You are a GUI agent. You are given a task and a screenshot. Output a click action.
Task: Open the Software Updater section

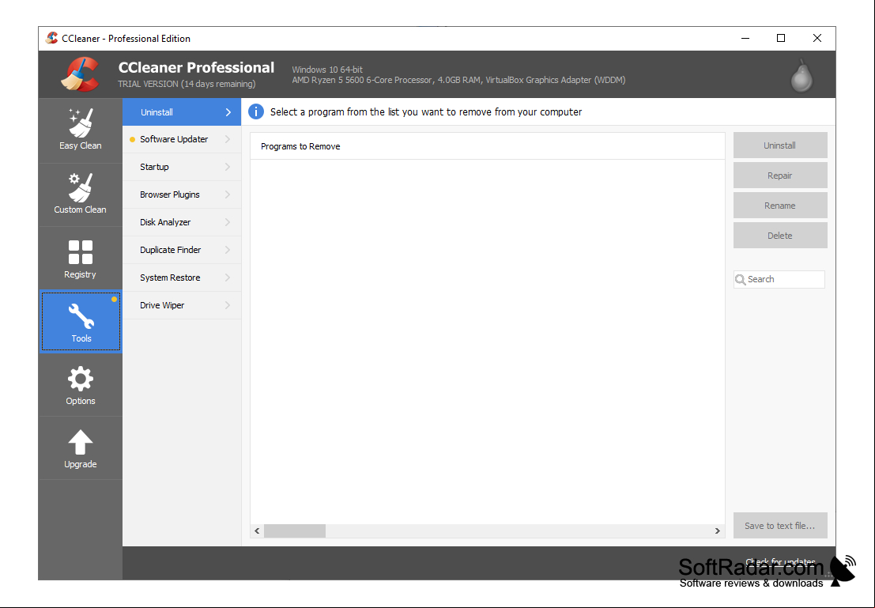182,140
